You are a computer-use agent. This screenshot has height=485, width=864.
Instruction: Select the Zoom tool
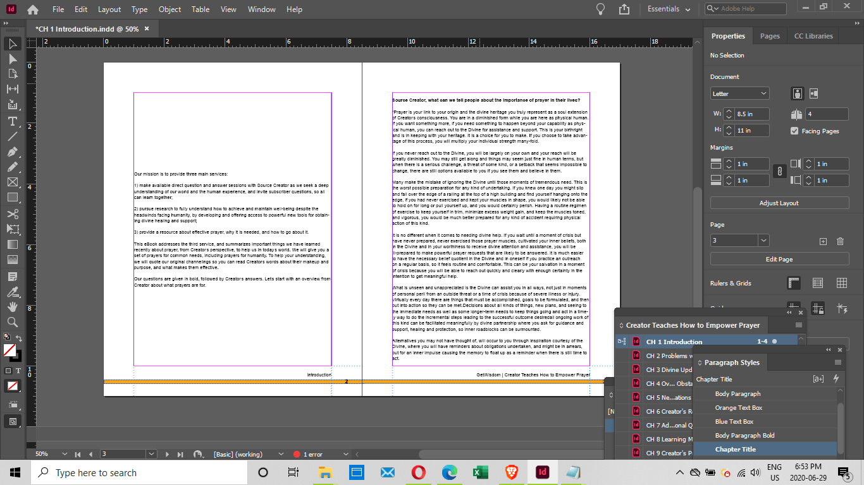point(14,323)
